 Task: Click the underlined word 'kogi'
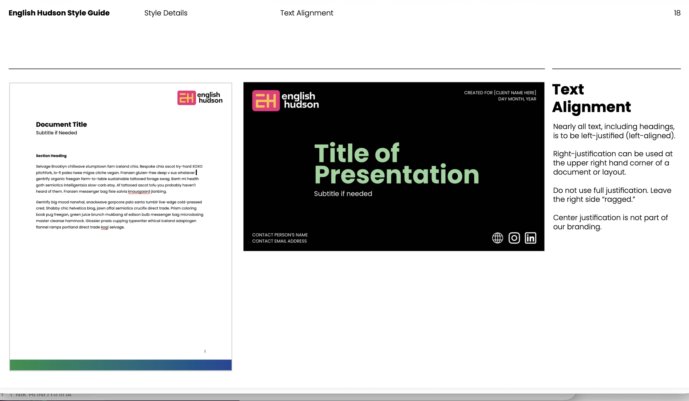(x=104, y=227)
